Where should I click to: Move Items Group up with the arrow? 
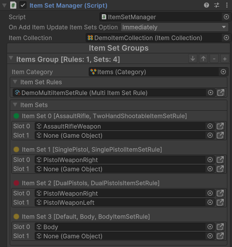pyautogui.click(x=203, y=59)
